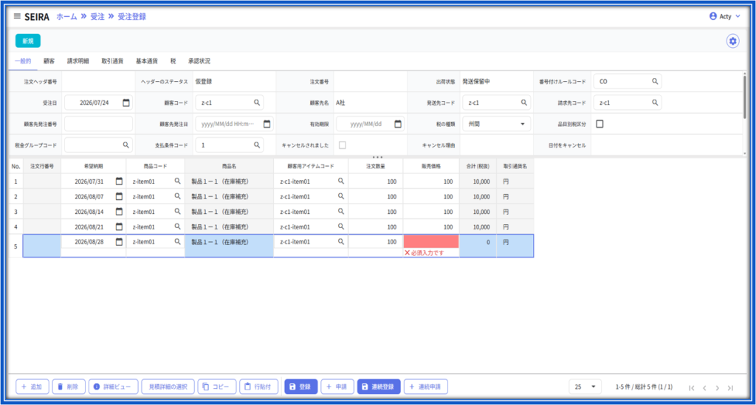Open the calendar for 有効期限 field

click(398, 124)
